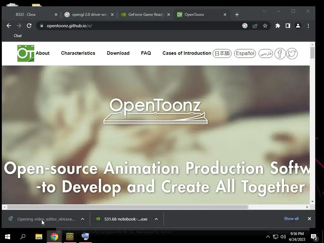This screenshot has height=243, width=324.
Task: Reload the OpenToonz page
Action: click(x=29, y=26)
